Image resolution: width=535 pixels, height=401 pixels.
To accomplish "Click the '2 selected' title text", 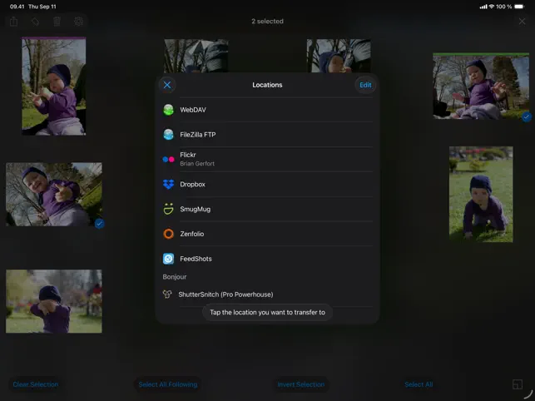I will (268, 21).
